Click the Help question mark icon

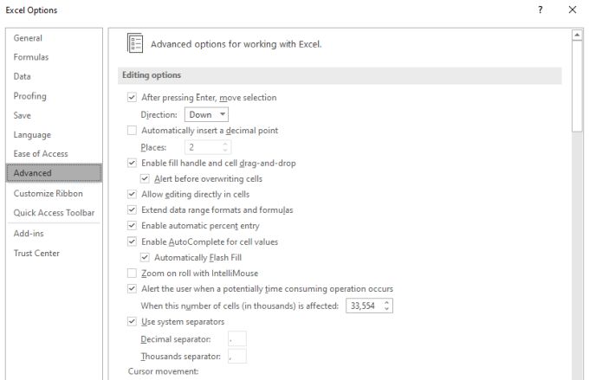tap(540, 10)
